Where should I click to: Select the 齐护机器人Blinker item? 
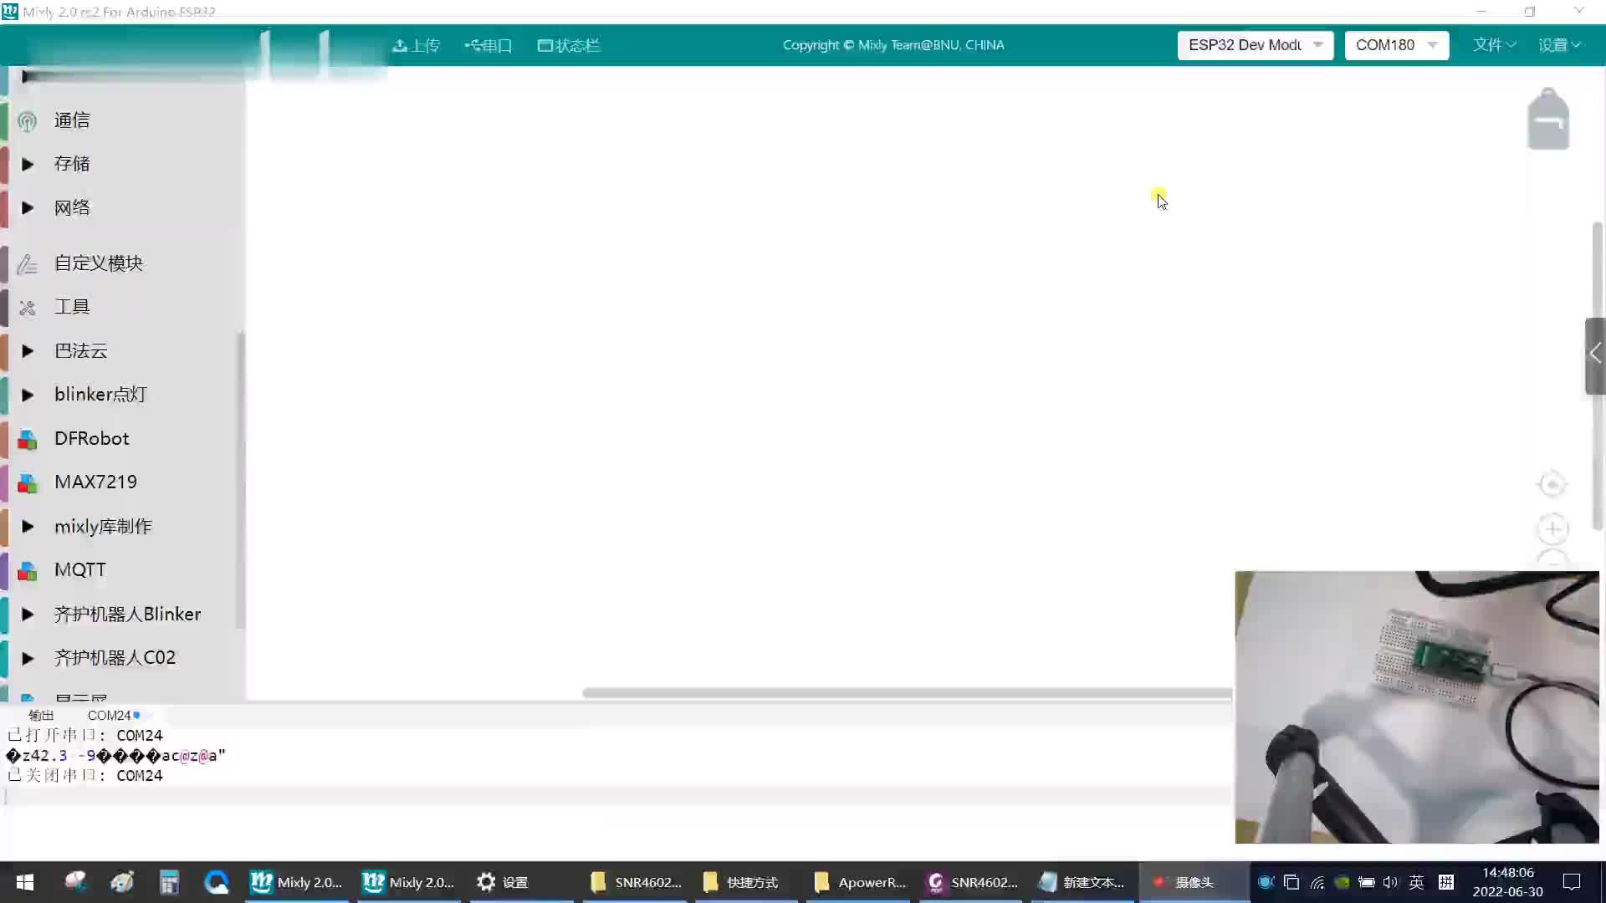[x=127, y=613]
